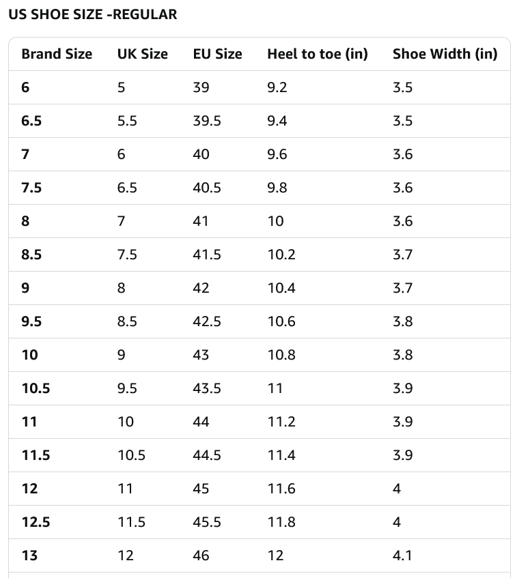Click the heel to toe 9.6 value
The height and width of the screenshot is (578, 517).
pos(277,154)
